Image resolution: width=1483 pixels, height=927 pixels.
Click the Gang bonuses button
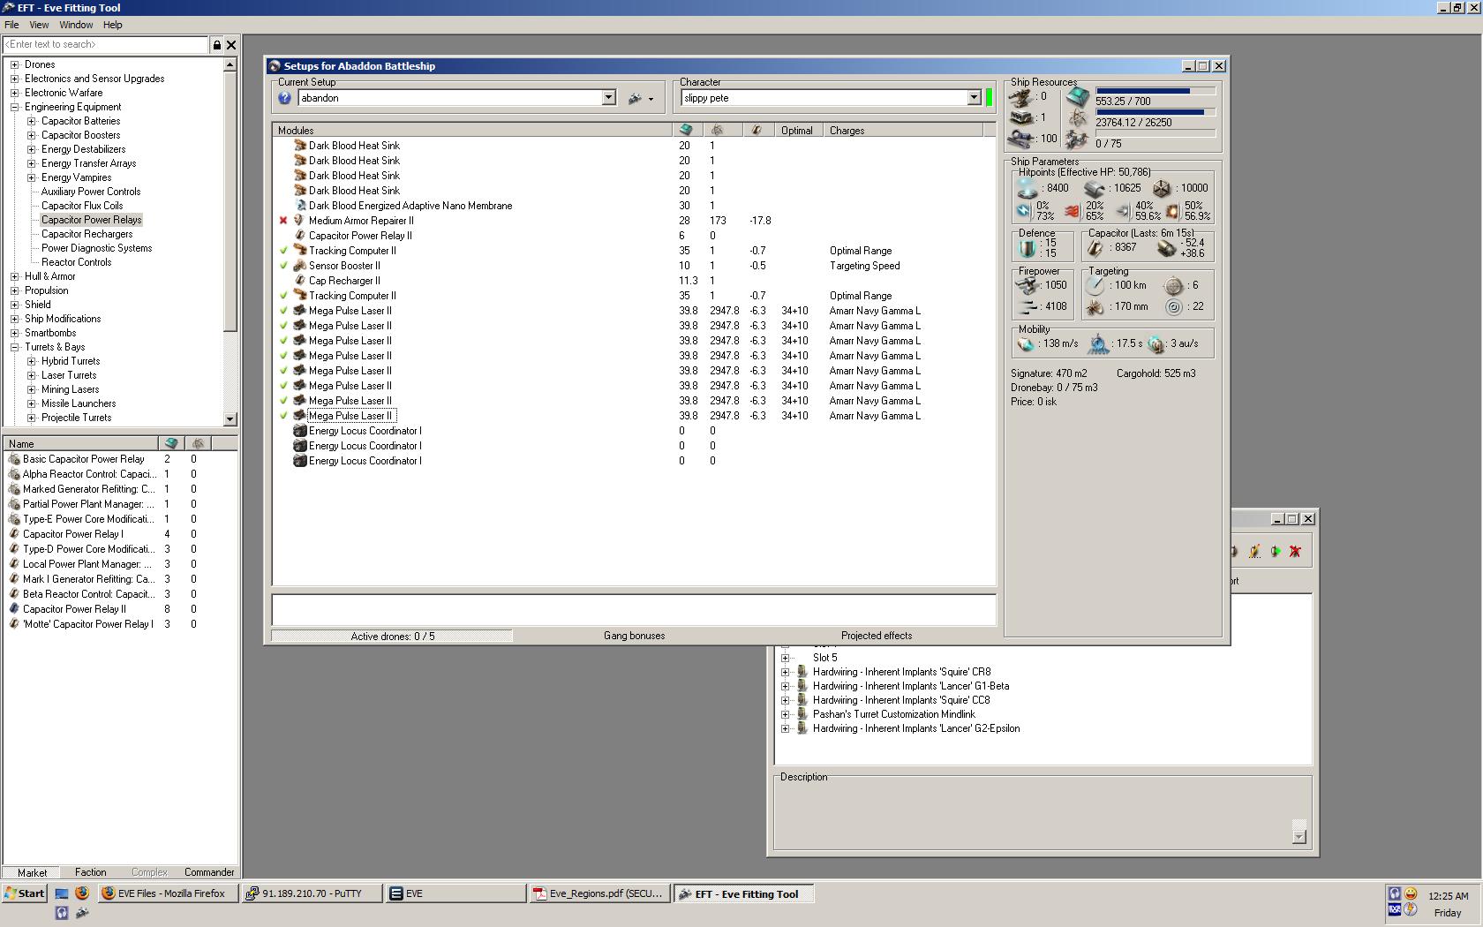click(634, 636)
